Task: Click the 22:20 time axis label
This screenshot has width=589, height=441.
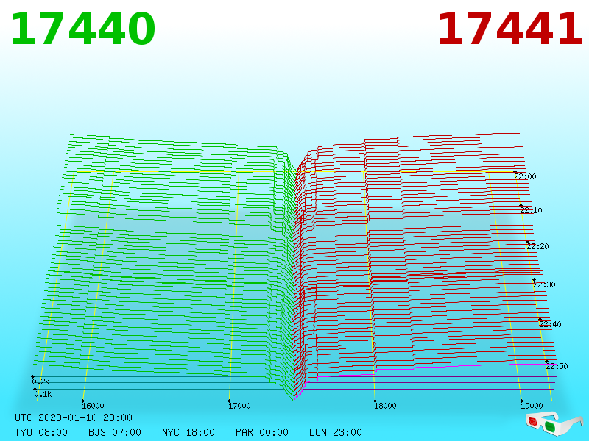Action: (x=537, y=246)
